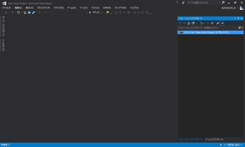The height and width of the screenshot is (147, 245).
Task: Switch to the ソリューション エクスプローラー bottom tab
Action: 191,139
